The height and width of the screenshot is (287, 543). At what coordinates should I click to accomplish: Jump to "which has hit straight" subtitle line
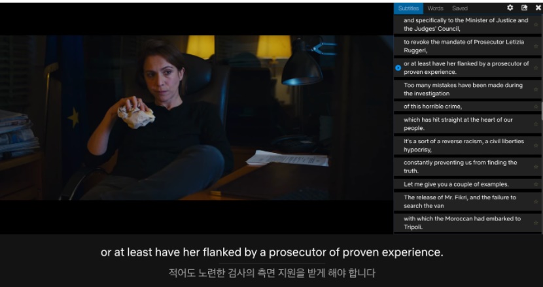468,124
